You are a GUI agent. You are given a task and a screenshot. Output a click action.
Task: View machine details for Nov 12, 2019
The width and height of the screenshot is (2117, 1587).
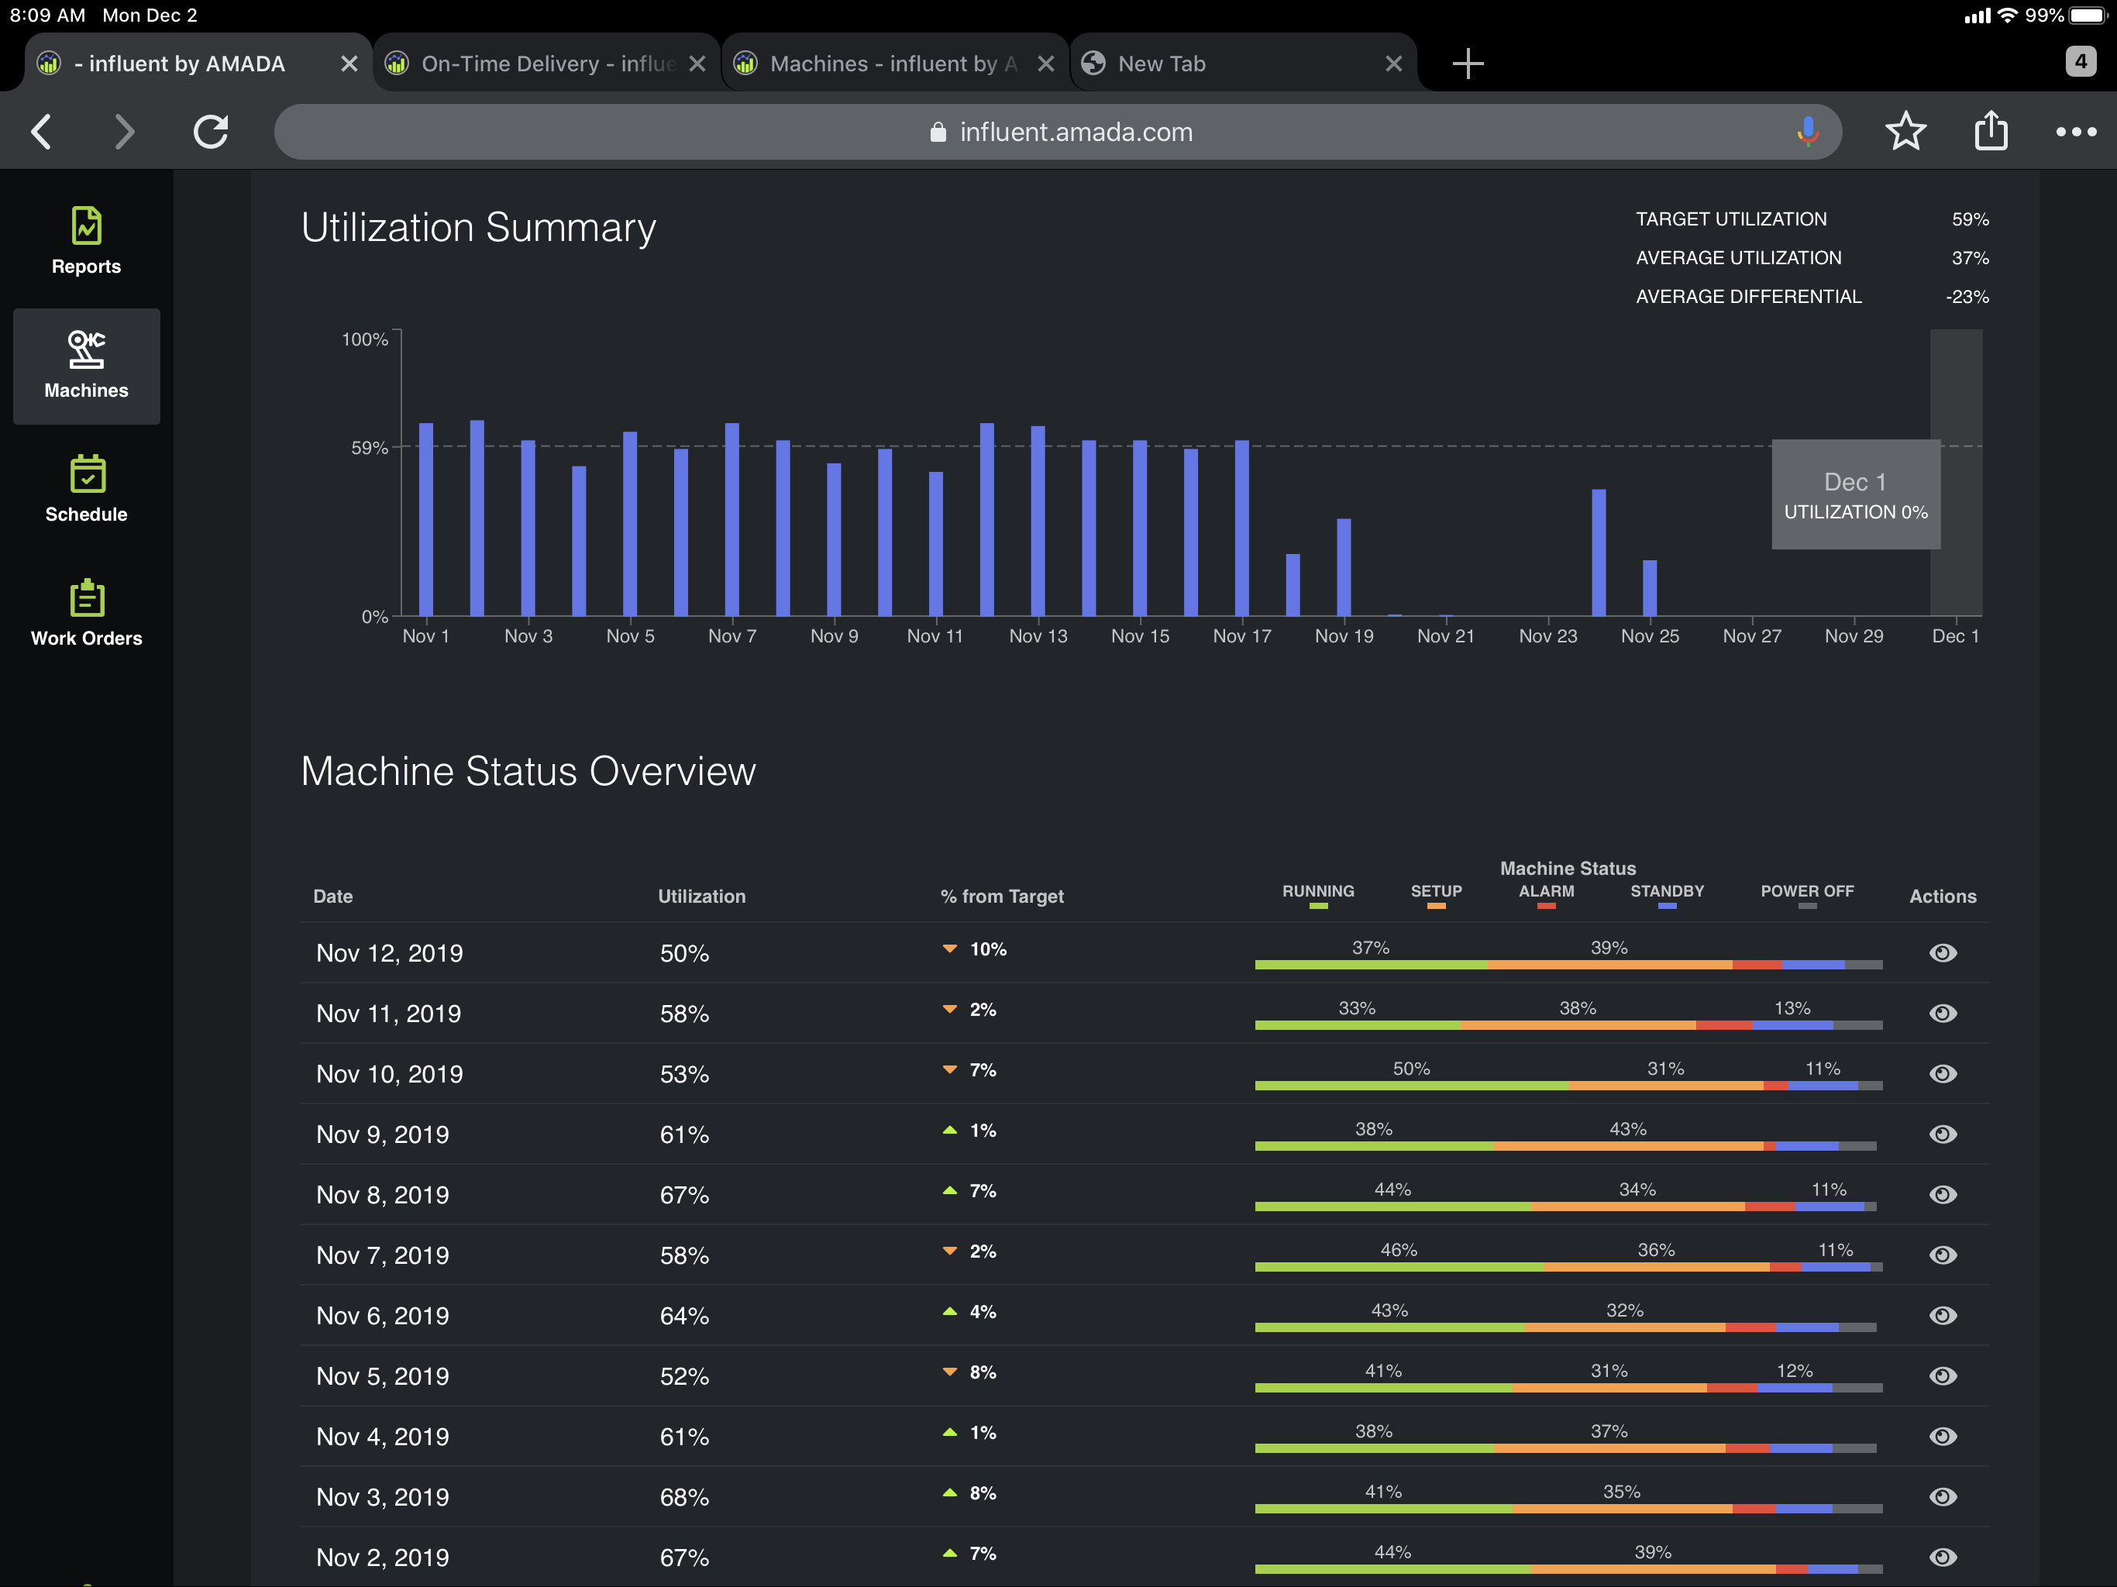pyautogui.click(x=1943, y=952)
